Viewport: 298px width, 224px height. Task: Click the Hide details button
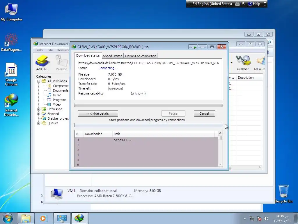(x=98, y=113)
